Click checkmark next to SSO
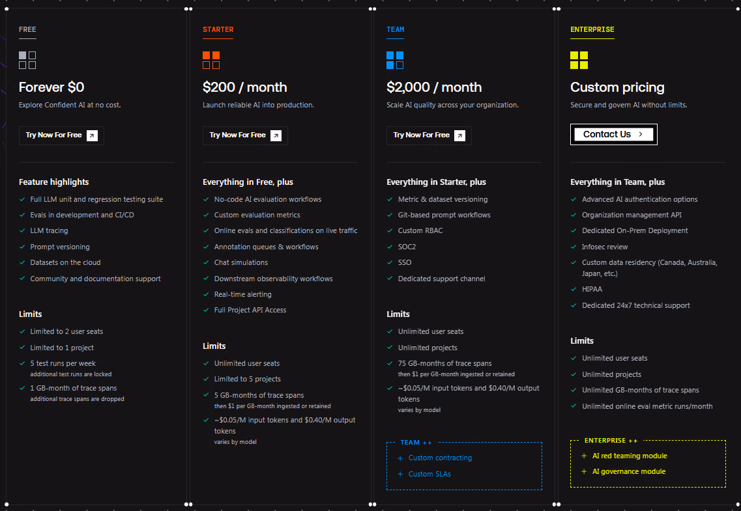 click(x=390, y=262)
